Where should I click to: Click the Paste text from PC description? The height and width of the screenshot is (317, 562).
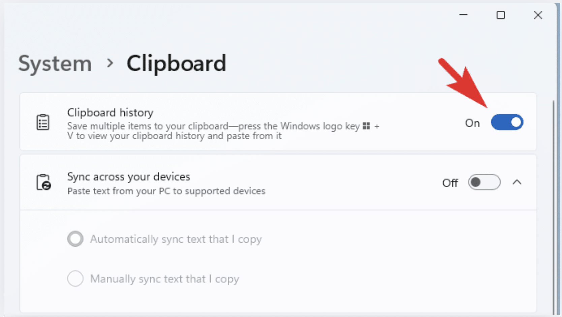coord(166,191)
